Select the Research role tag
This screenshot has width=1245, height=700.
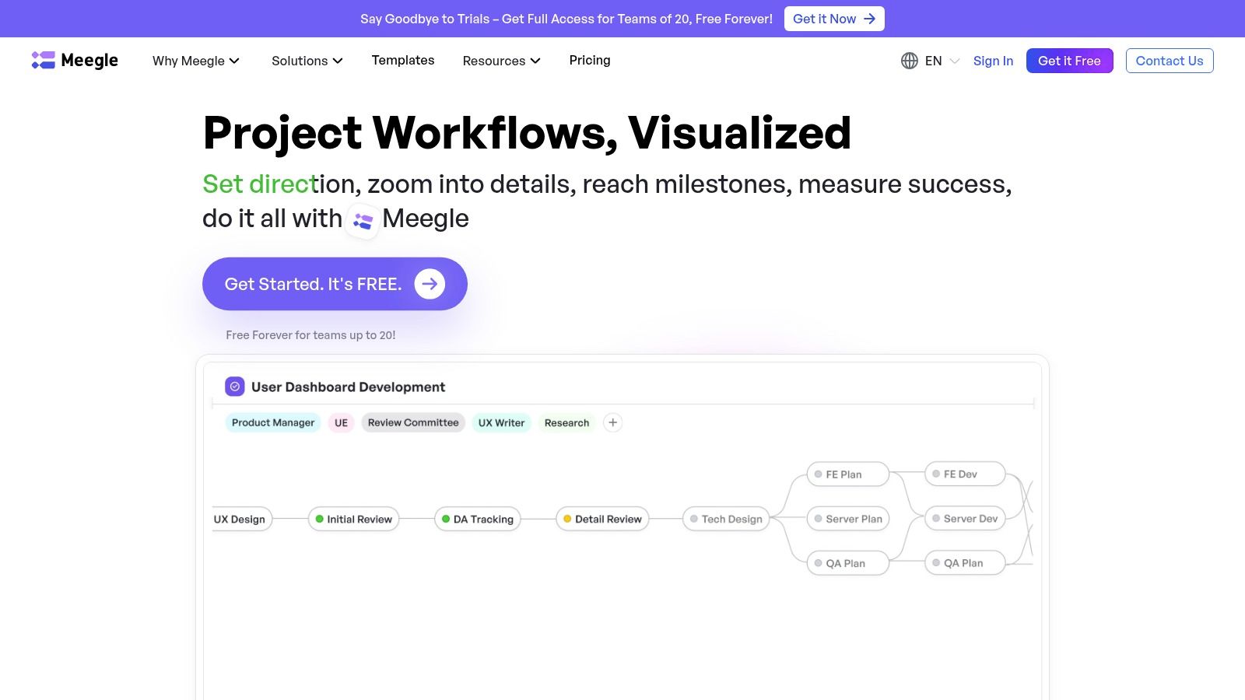point(566,422)
